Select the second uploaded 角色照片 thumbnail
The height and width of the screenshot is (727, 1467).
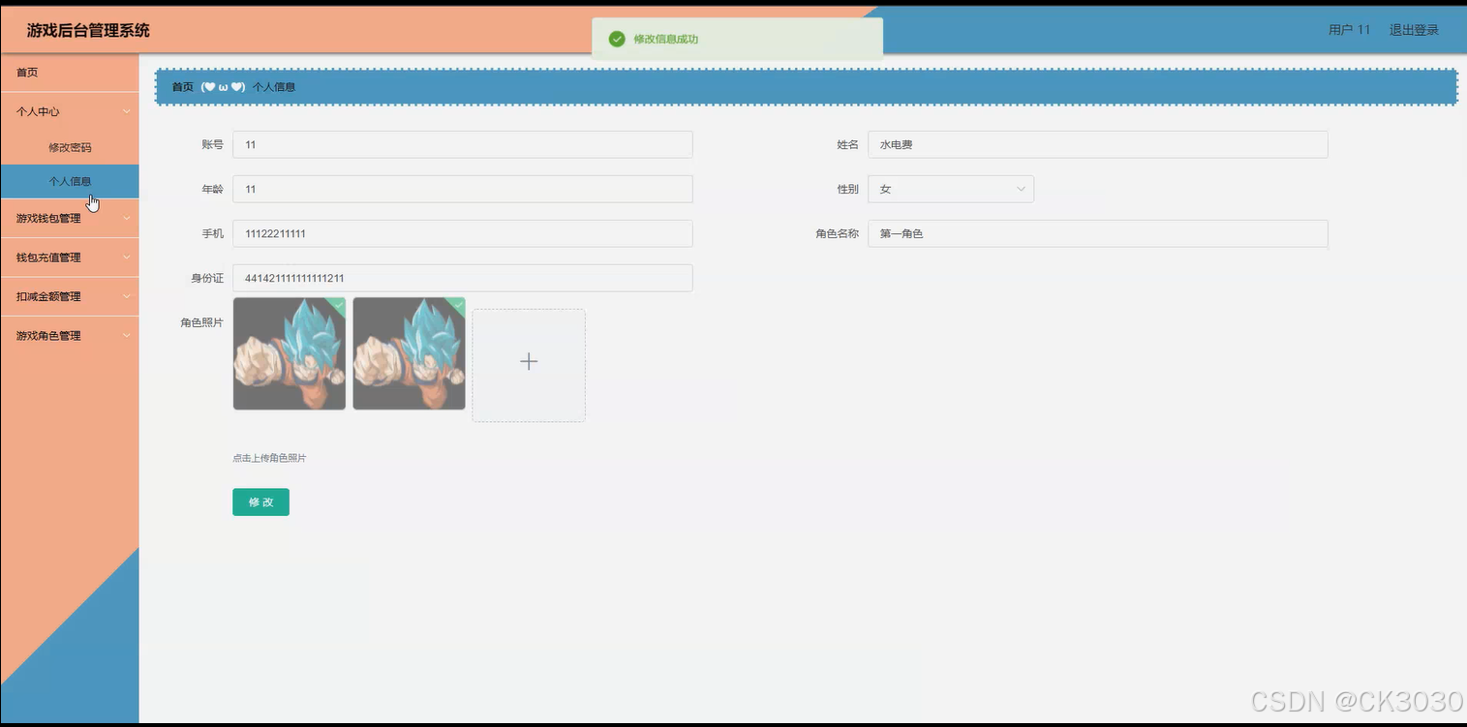coord(409,353)
